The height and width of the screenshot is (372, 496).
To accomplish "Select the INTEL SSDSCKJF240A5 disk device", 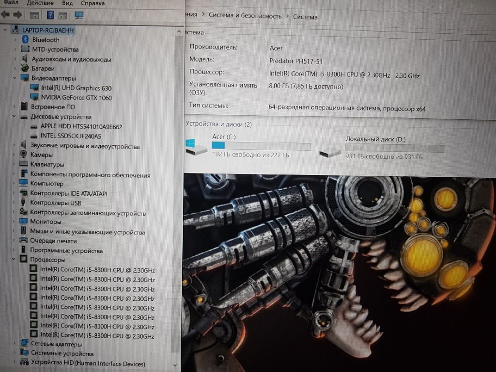I will tap(71, 136).
